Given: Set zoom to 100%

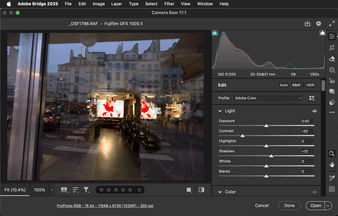Looking at the screenshot, I should pyautogui.click(x=40, y=190).
